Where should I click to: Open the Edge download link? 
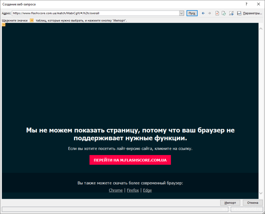(147, 190)
